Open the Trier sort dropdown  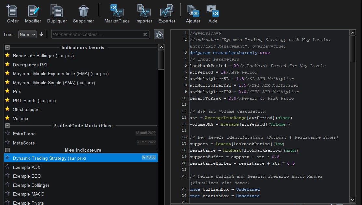(x=27, y=34)
